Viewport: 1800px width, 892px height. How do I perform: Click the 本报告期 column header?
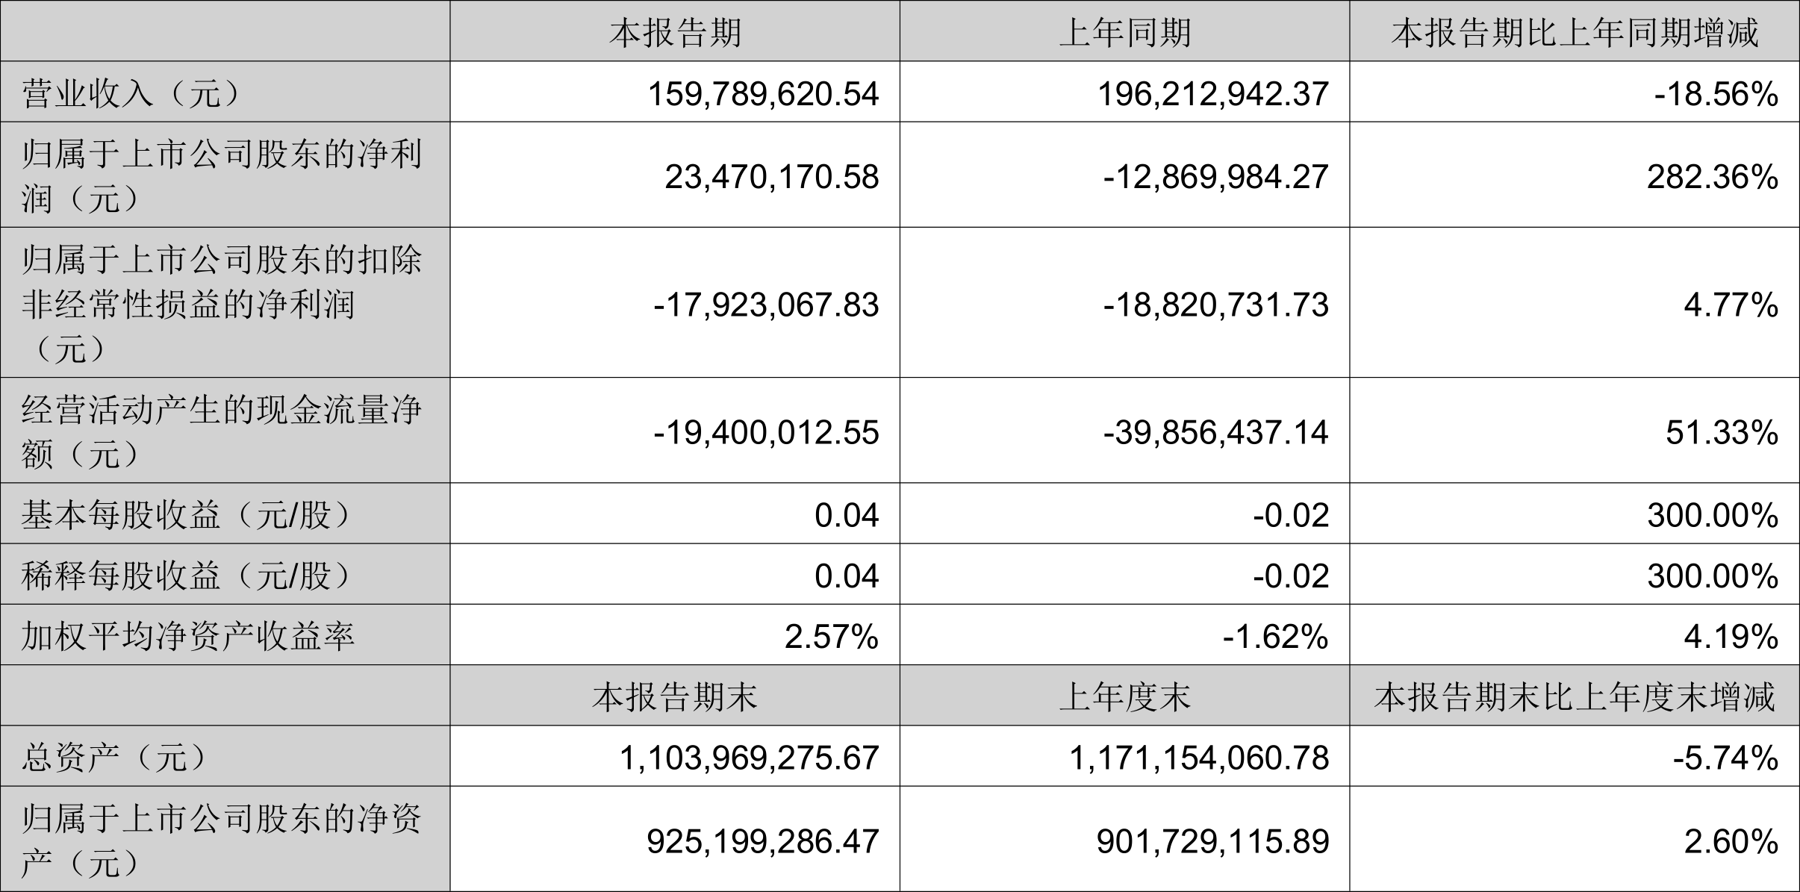tap(675, 33)
